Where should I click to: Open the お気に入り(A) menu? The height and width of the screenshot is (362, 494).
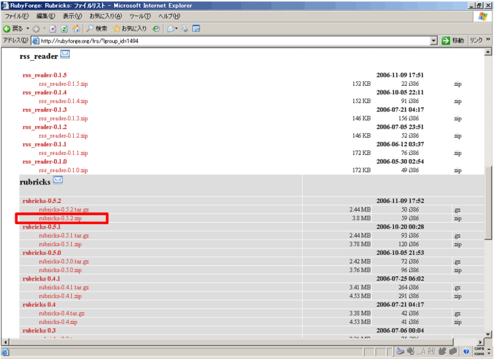106,16
